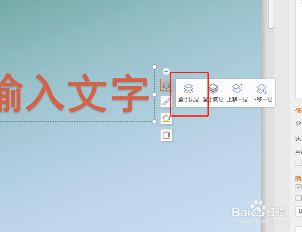Click 下移一层 move down one layer

pos(262,93)
